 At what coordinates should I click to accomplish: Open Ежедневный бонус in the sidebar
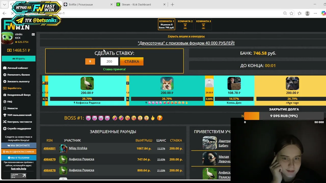(x=17, y=95)
